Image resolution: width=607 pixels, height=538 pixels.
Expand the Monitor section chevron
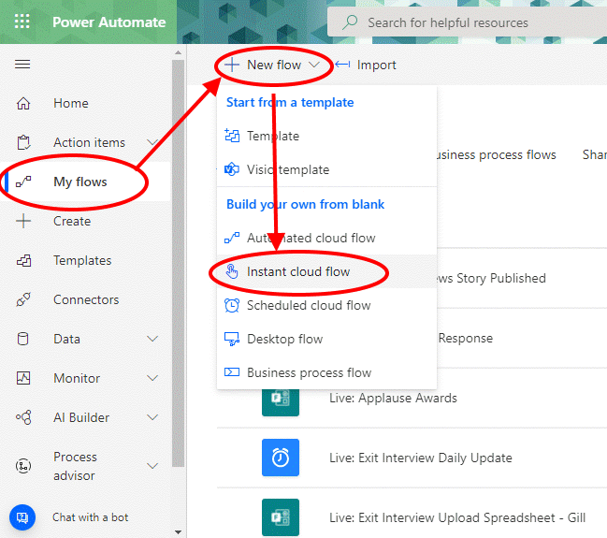(152, 378)
